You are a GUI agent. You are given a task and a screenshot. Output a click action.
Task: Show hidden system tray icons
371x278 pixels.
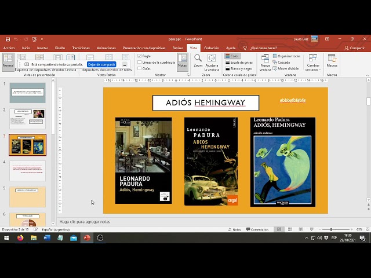coord(307,238)
